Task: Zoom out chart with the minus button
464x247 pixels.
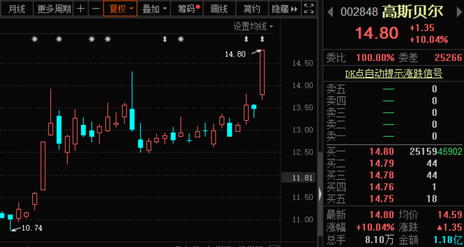Action: point(96,9)
